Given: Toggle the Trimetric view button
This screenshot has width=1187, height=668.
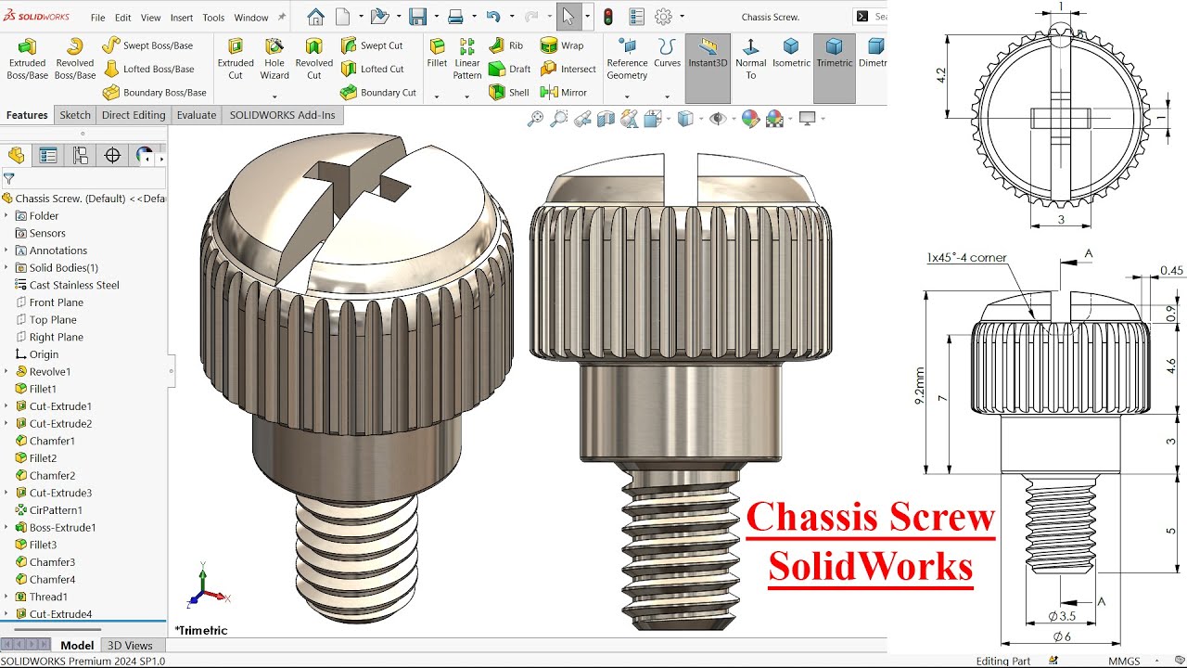Looking at the screenshot, I should 834,69.
